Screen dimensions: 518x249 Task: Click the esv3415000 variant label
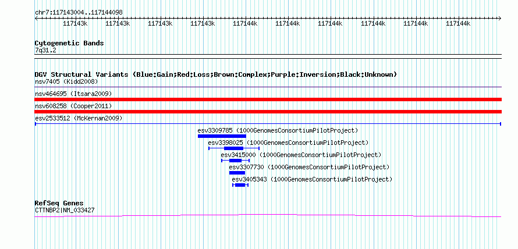(x=301, y=155)
